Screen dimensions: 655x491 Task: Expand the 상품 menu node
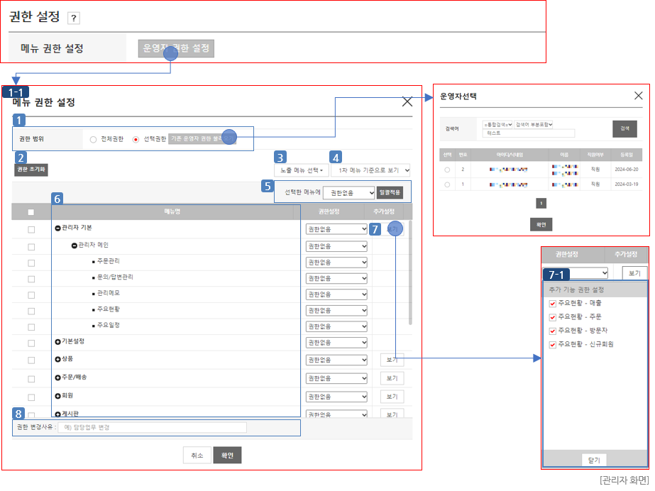coord(58,359)
